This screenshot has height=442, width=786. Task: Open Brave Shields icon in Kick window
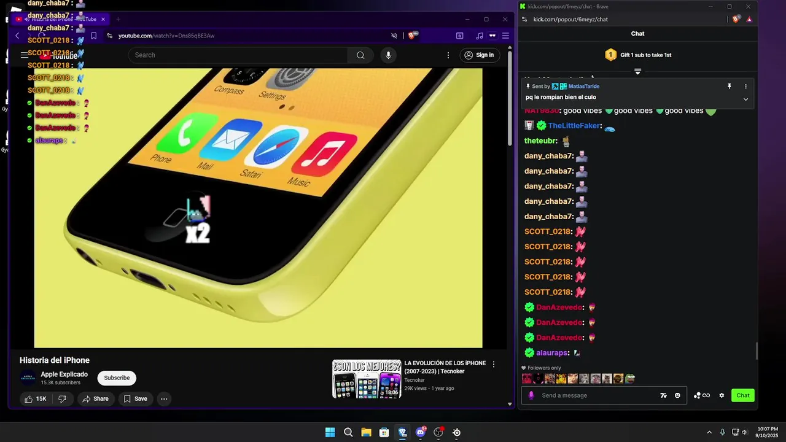tap(737, 19)
